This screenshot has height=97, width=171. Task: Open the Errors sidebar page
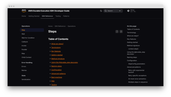tap(24, 66)
